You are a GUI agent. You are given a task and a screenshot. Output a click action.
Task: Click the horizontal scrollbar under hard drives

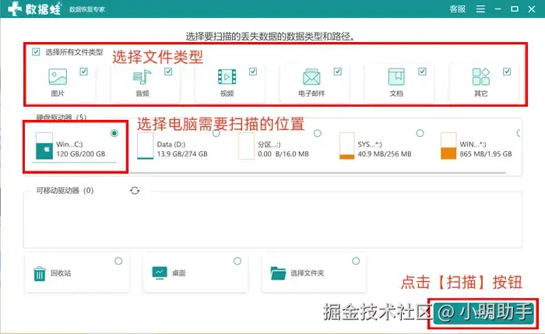(x=317, y=172)
